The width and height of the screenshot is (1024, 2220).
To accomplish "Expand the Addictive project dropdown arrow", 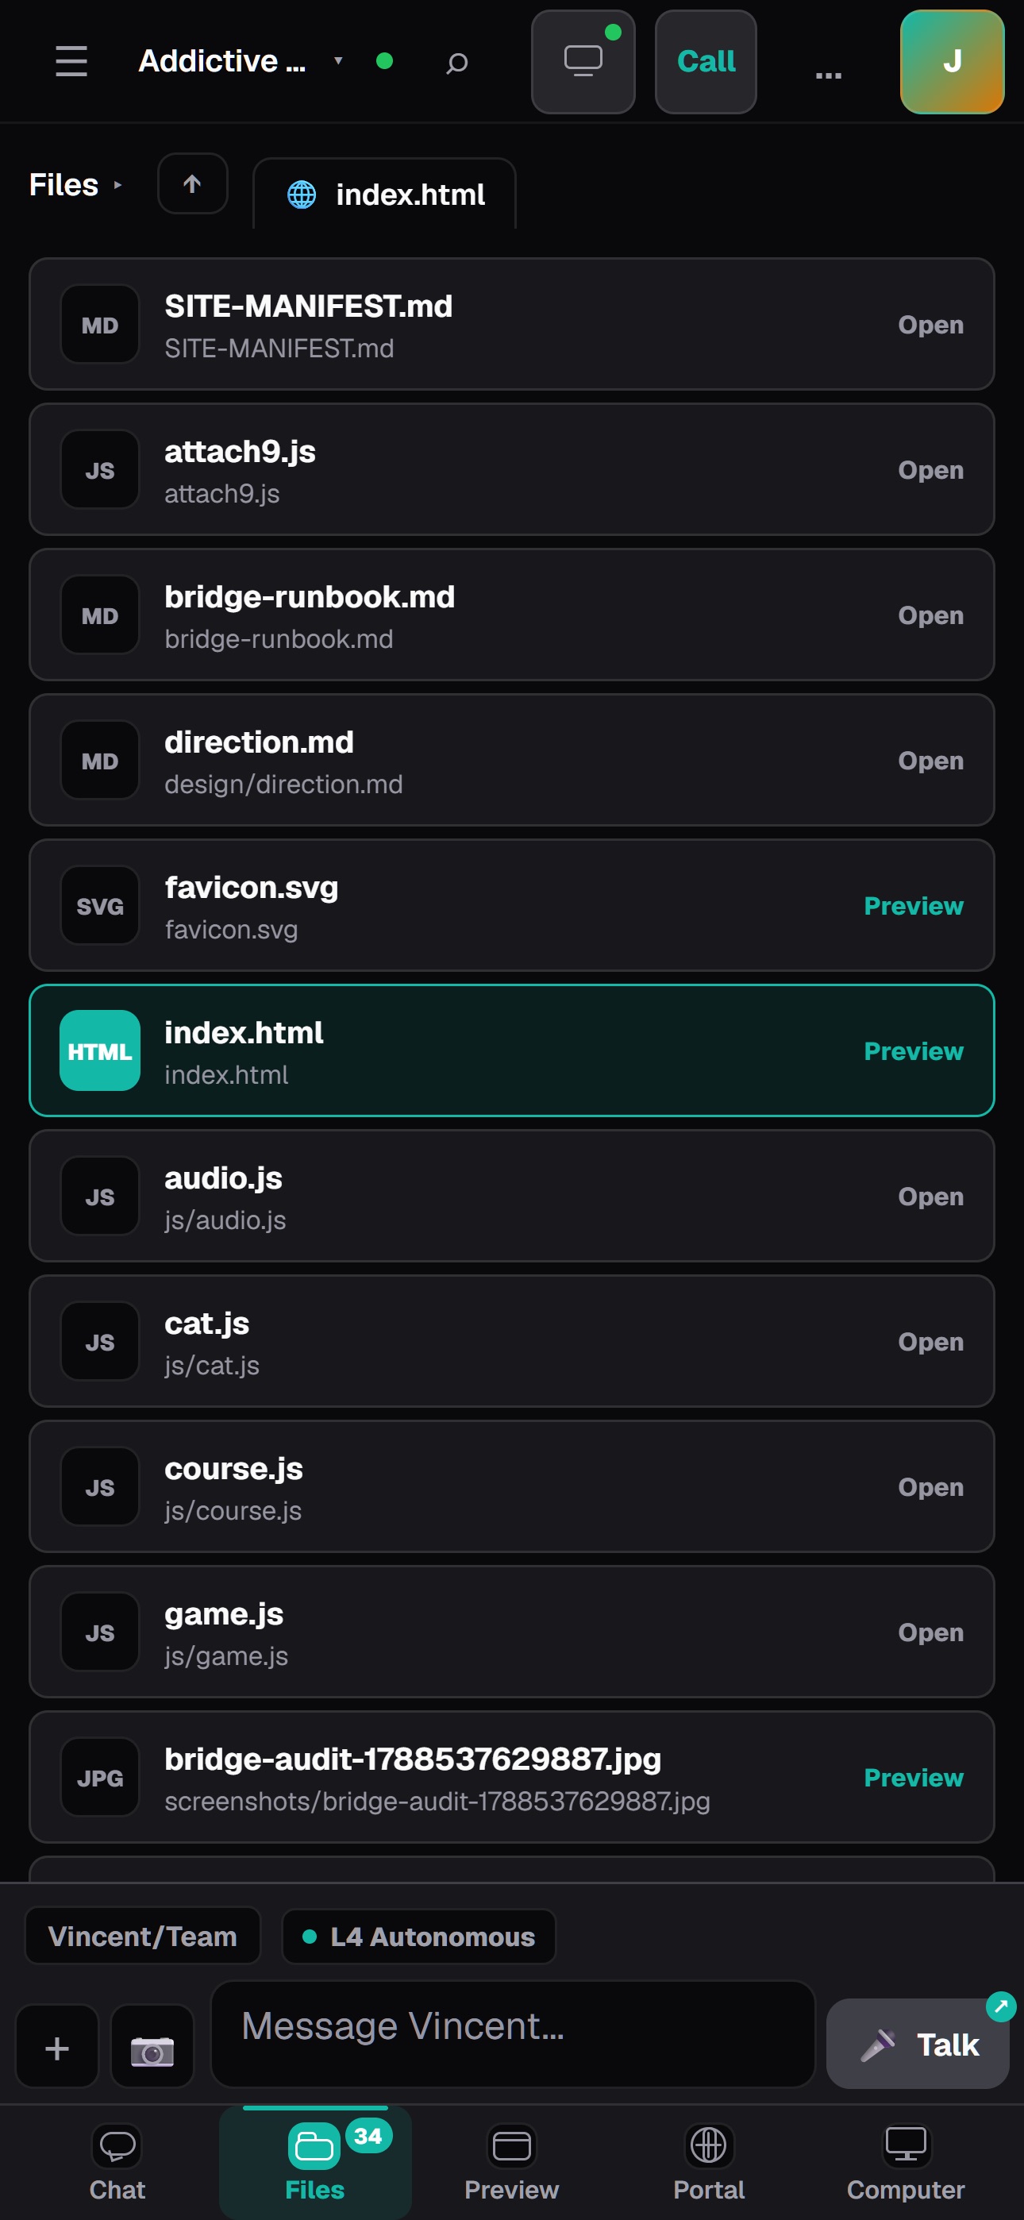I will click(339, 61).
